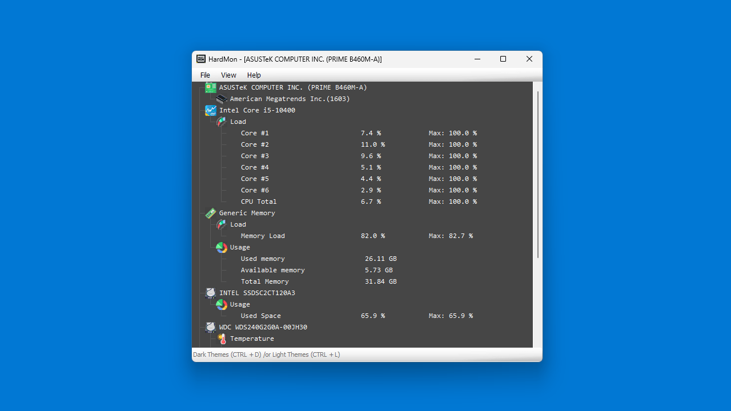The height and width of the screenshot is (411, 731).
Task: Select the Used Space row
Action: coord(357,316)
